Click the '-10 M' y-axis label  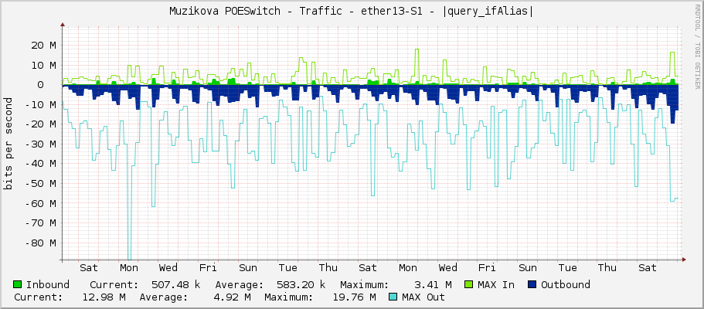coord(40,104)
